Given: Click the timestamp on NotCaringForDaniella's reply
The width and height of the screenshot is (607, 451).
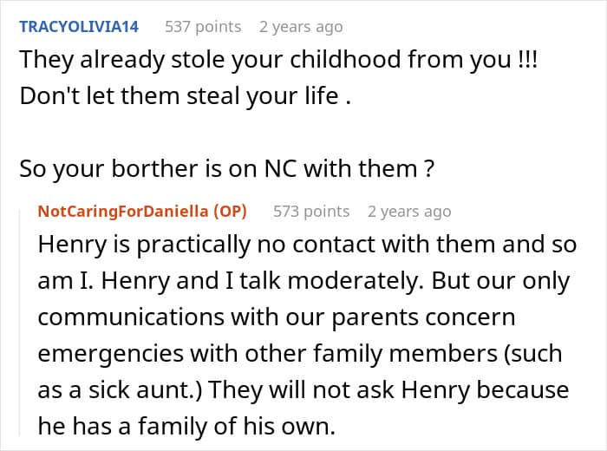Looking at the screenshot, I should click(x=409, y=212).
